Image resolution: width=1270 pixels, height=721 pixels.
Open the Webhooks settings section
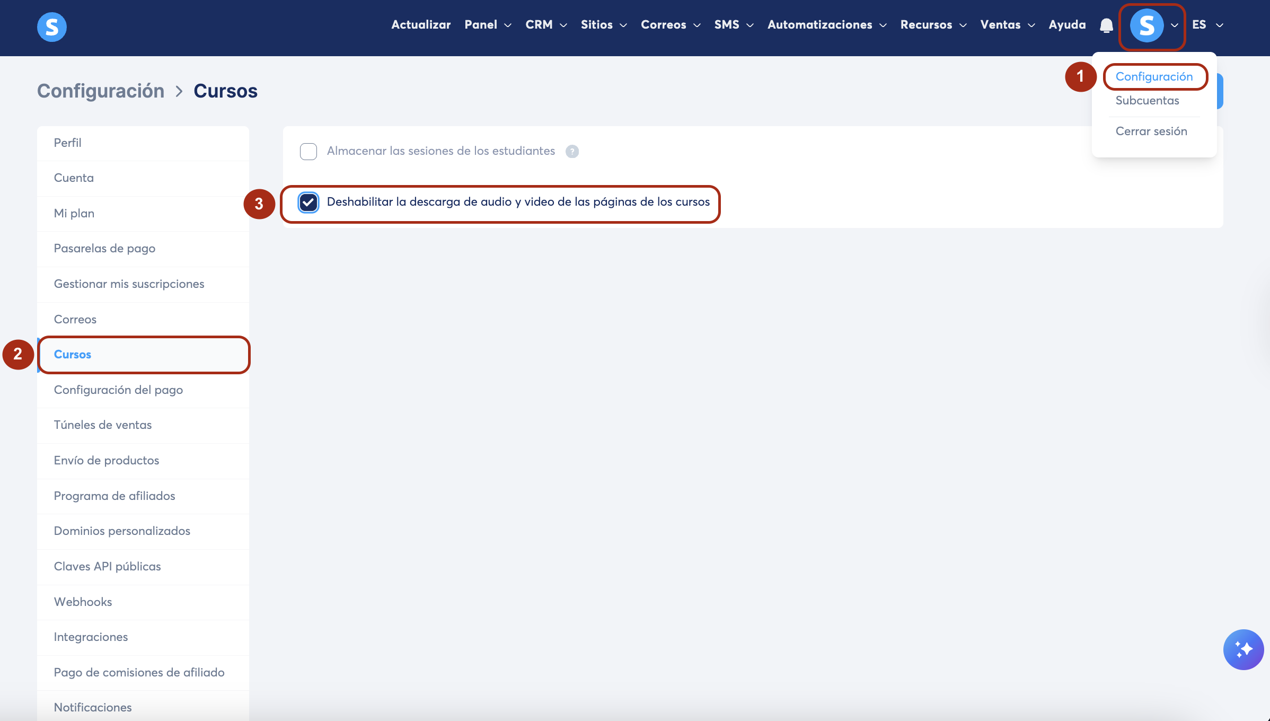coord(83,602)
